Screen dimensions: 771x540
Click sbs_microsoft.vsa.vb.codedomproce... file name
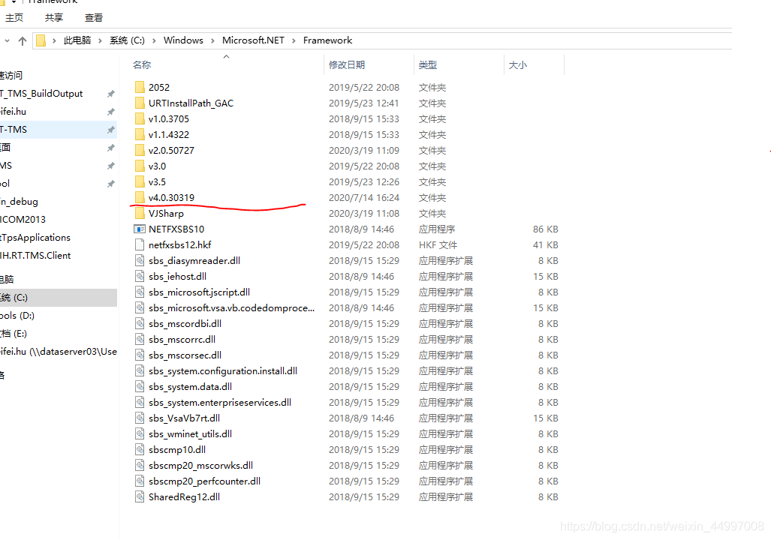point(231,308)
